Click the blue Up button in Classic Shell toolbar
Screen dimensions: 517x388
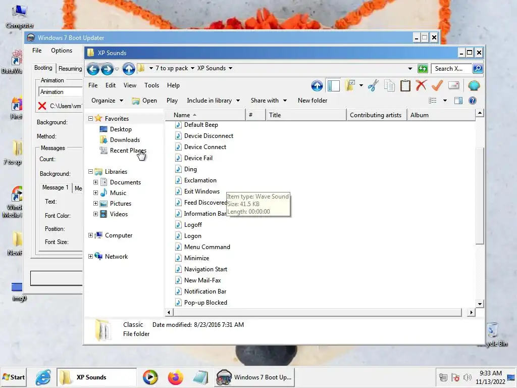(x=317, y=86)
